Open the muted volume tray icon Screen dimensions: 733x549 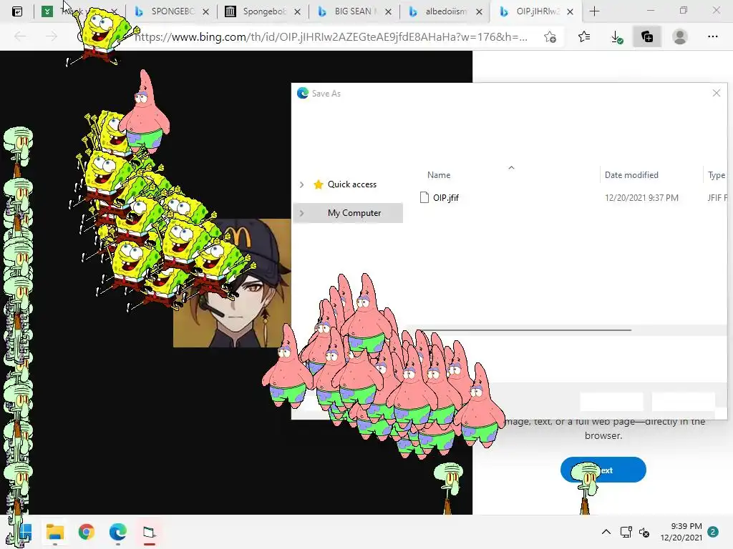[x=645, y=532]
